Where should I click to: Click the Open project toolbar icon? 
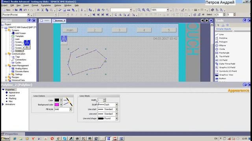16,10
